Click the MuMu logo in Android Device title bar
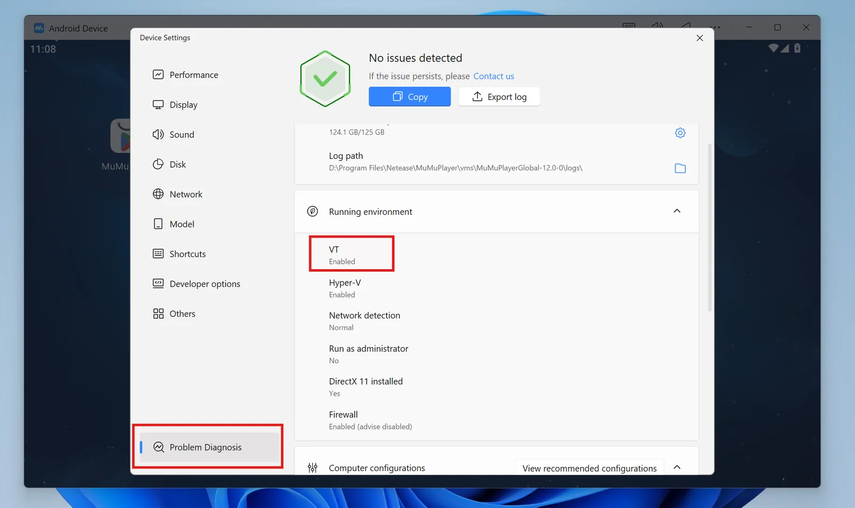The image size is (855, 508). 39,28
